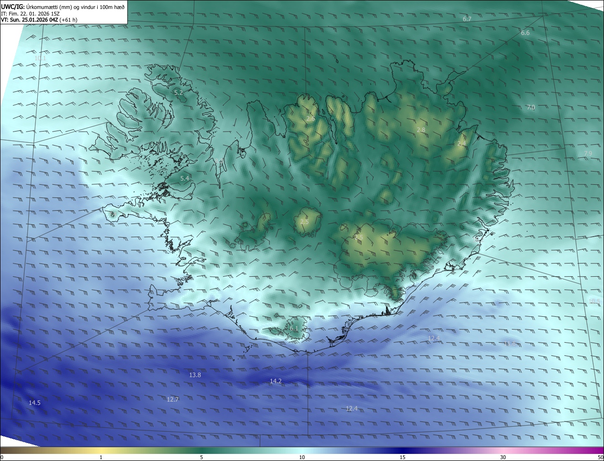Click the 10.5 value label
604x461 pixels.
pos(595,302)
